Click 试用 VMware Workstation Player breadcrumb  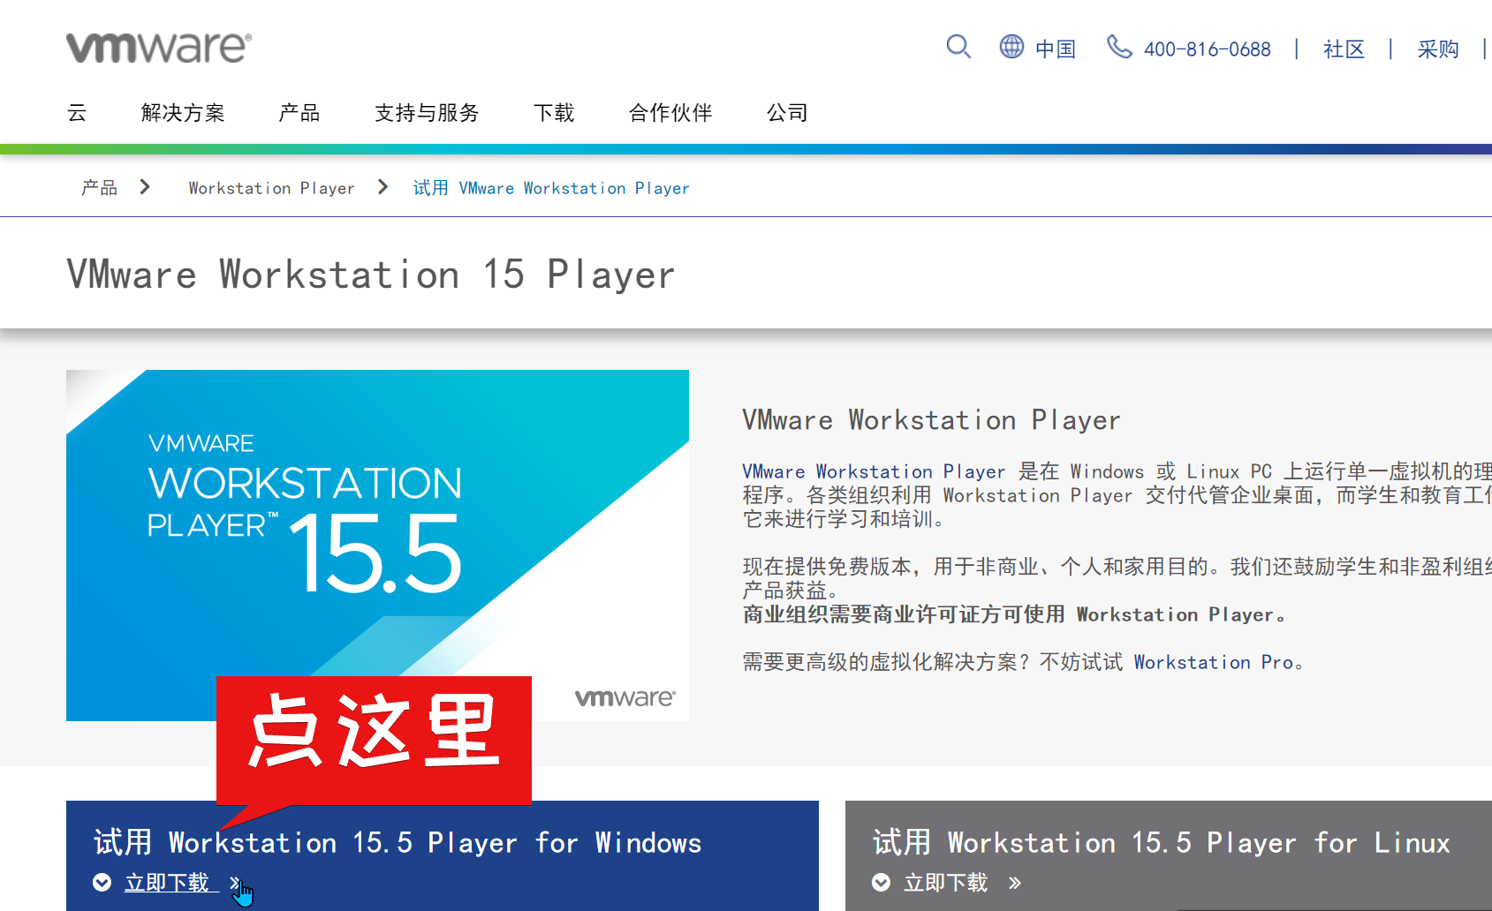tap(551, 188)
